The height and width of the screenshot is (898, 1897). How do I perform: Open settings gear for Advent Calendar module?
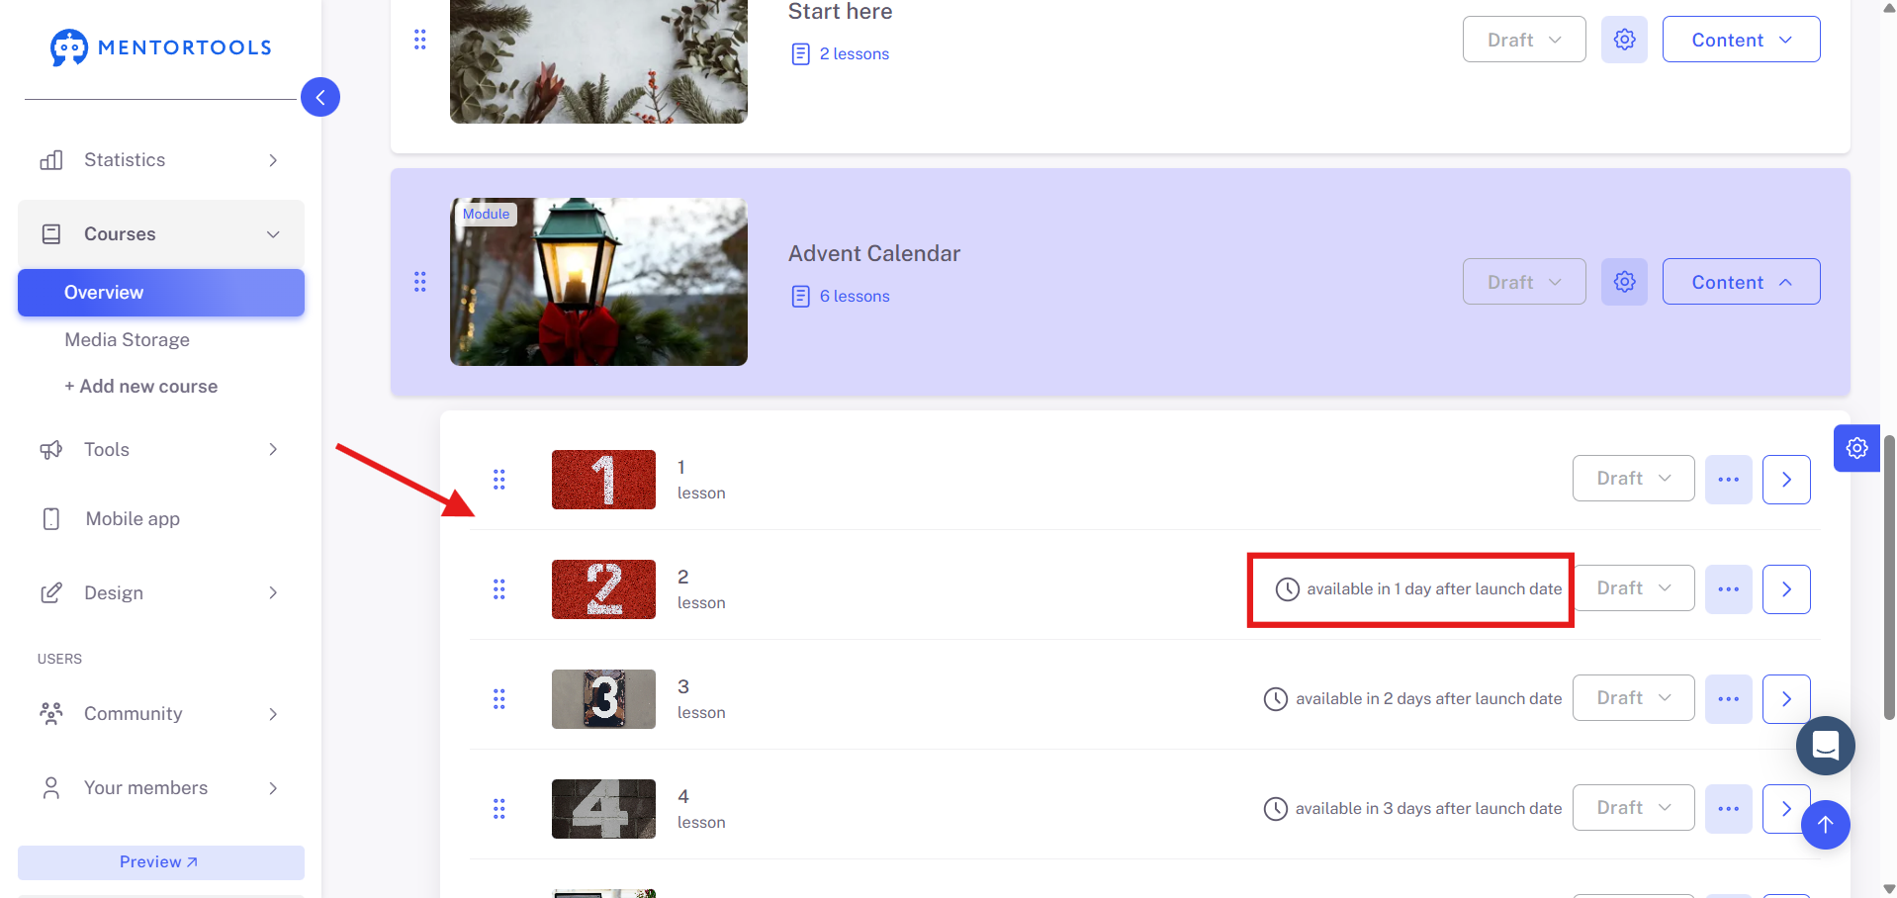tap(1624, 282)
